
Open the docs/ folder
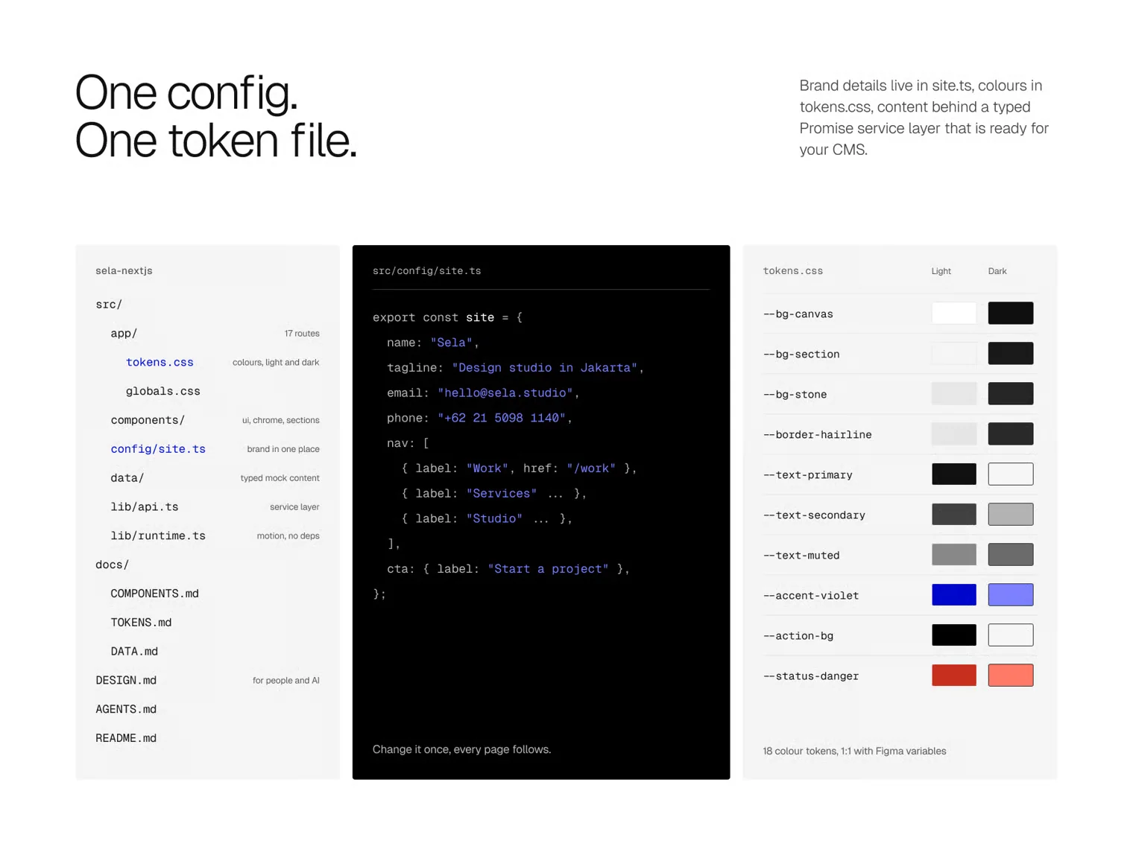(x=113, y=565)
